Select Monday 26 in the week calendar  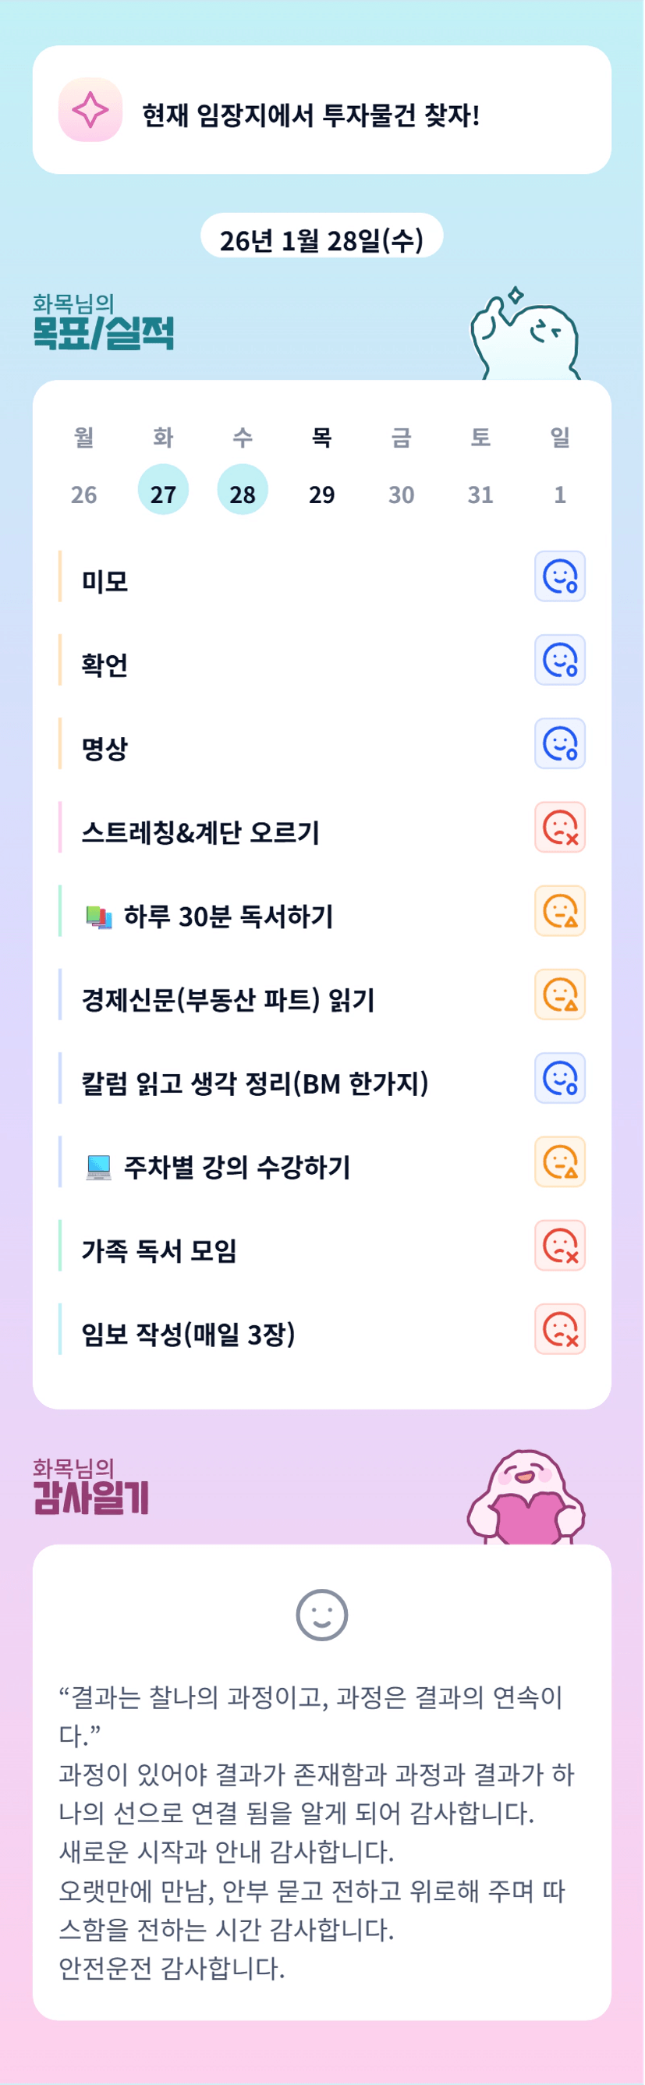click(x=83, y=493)
